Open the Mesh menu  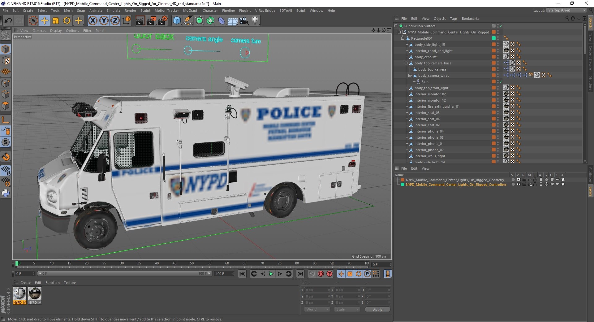68,11
